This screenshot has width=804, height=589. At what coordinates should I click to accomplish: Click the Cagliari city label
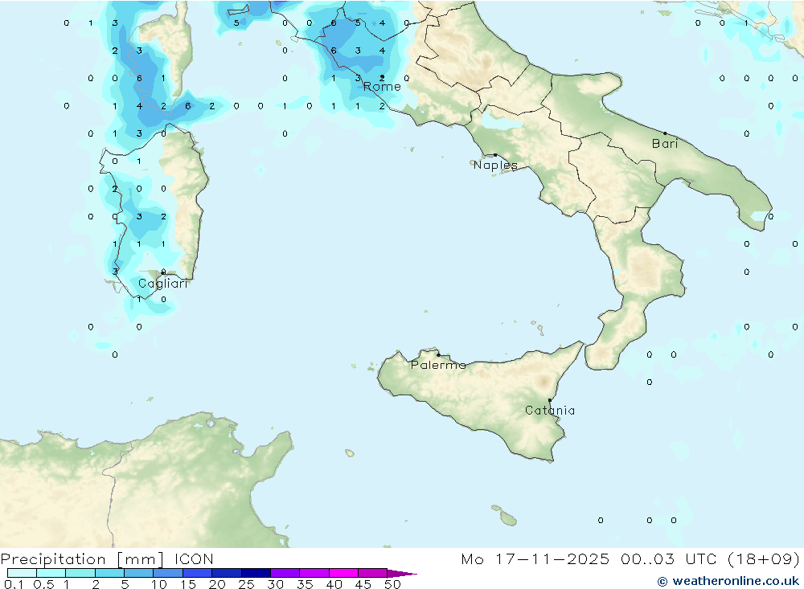[163, 284]
